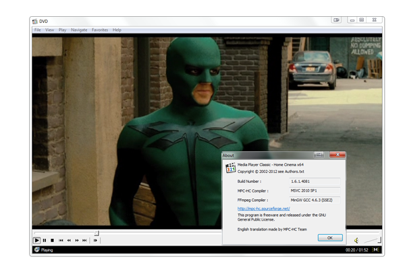Click the 00:20 / 01:52 time display
This screenshot has height=263, width=405.
tap(356, 250)
